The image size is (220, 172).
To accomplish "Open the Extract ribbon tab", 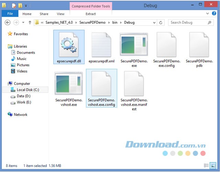I will (91, 14).
